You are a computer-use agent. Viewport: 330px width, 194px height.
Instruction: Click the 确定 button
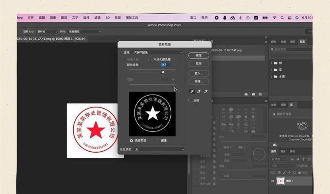point(198,55)
